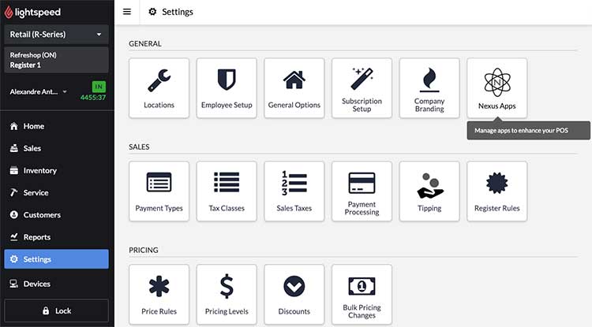Open General Options house tile
592x327 pixels.
point(294,87)
